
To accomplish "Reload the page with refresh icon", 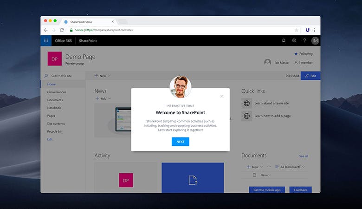I will 62,30.
